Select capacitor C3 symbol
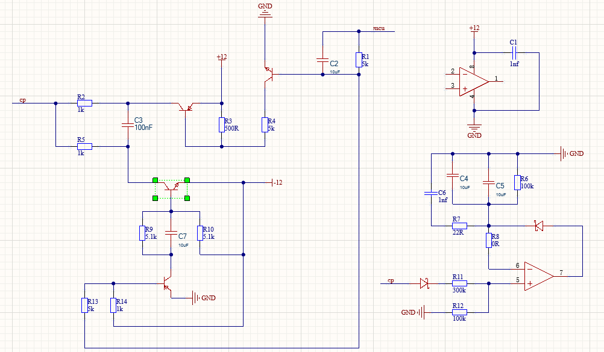 (128, 125)
